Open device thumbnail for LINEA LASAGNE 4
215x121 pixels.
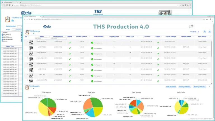(x=31, y=64)
